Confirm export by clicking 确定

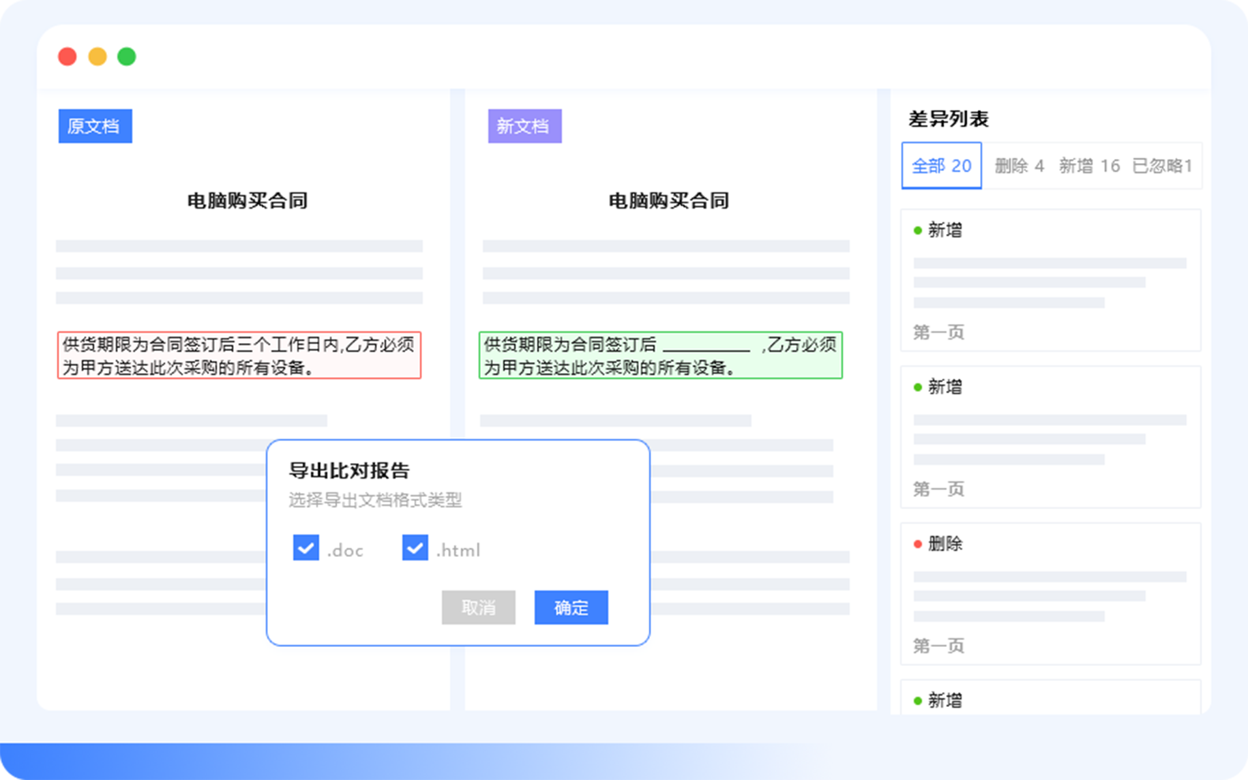[x=570, y=607]
